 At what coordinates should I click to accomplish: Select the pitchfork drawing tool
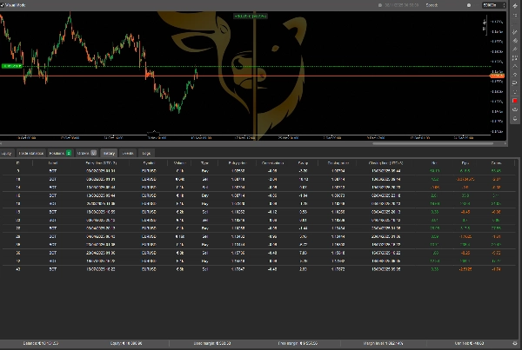click(515, 50)
